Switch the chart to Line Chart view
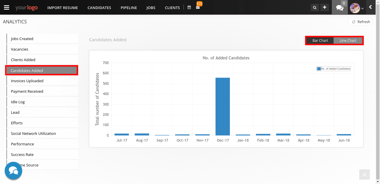Image resolution: width=380 pixels, height=184 pixels. (348, 40)
